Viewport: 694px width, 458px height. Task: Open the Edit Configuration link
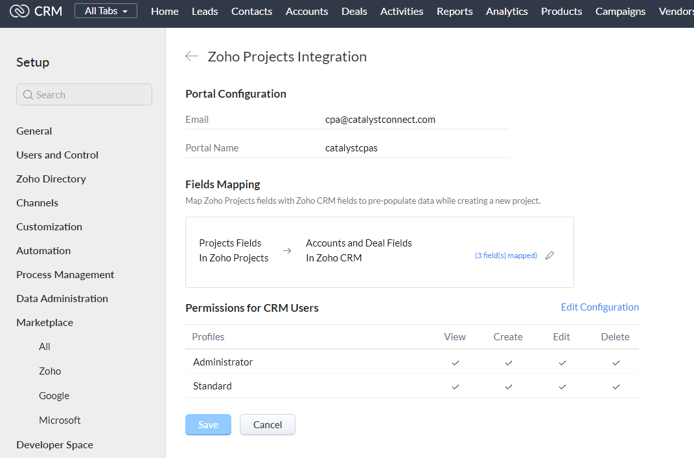599,307
